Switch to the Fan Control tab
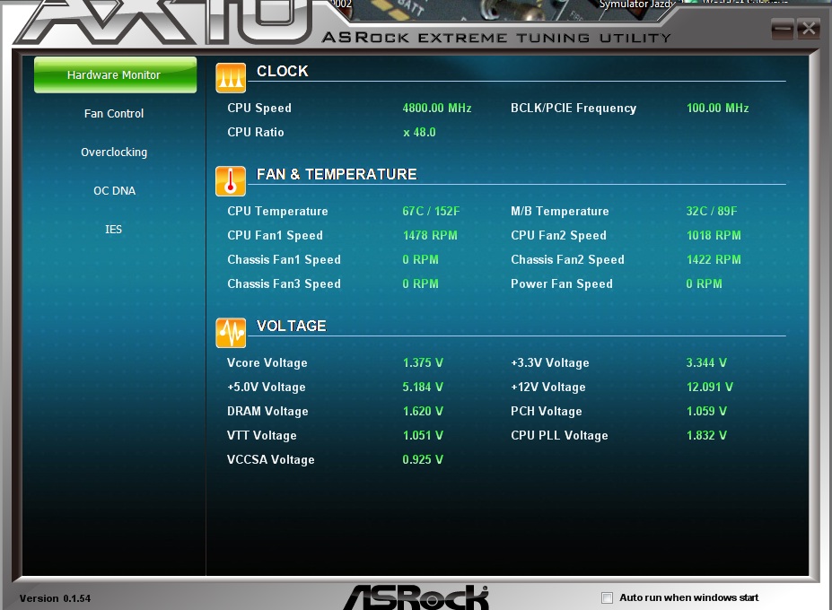The image size is (832, 610). (x=114, y=114)
